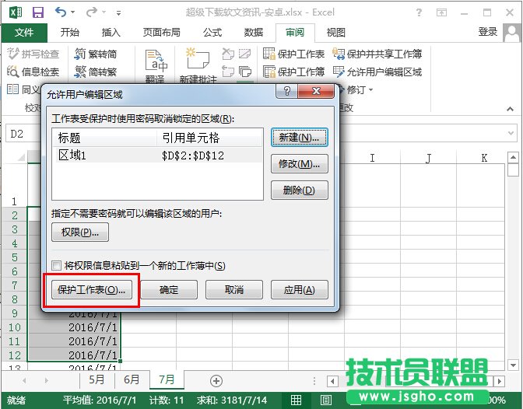Toggle paste permissions into new workbook checkbox

point(56,265)
